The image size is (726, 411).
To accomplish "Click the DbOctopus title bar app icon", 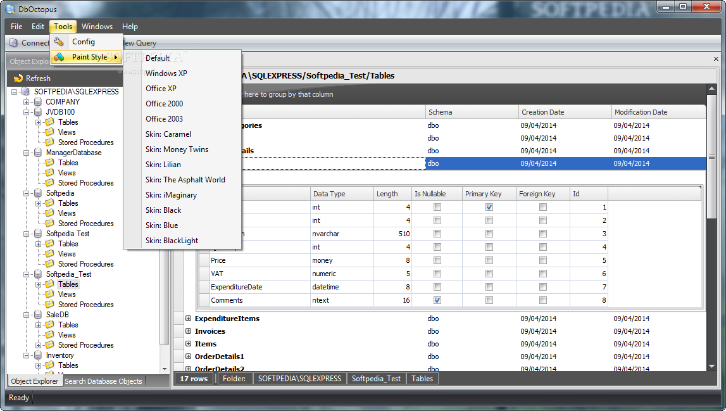I will coord(10,9).
